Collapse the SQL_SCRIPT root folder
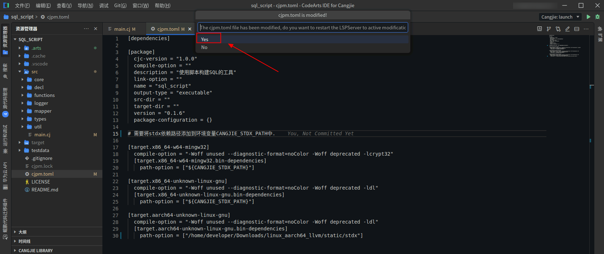 15,39
